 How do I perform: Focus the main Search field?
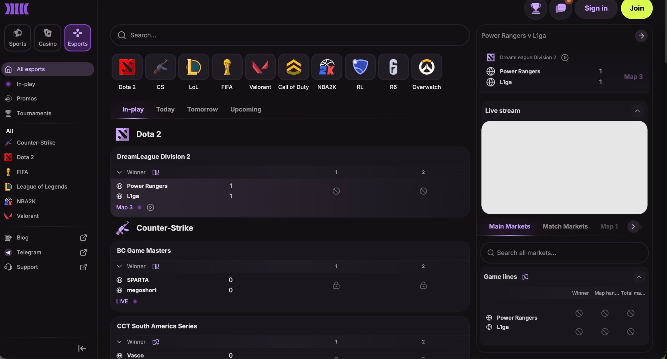click(x=290, y=35)
